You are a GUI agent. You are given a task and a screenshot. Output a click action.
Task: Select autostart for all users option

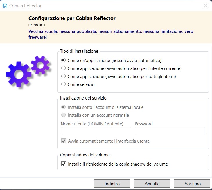coord(63,76)
